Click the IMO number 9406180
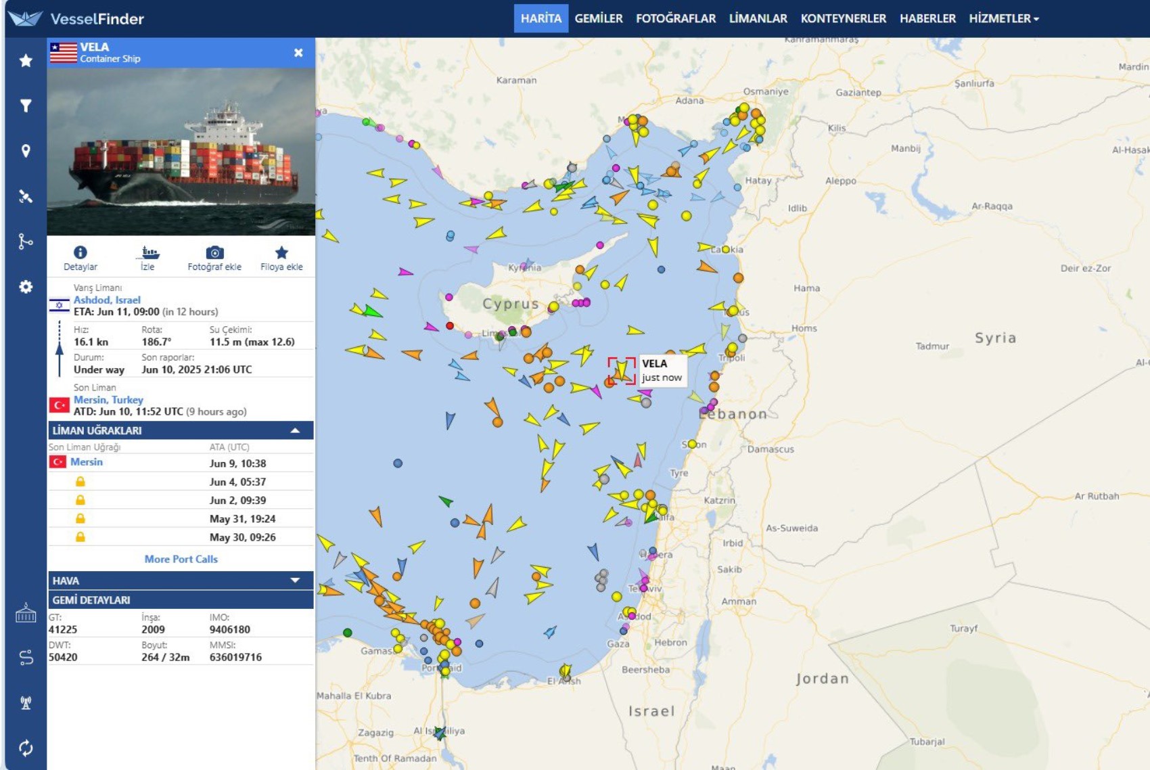Viewport: 1150px width, 770px height. coord(230,630)
